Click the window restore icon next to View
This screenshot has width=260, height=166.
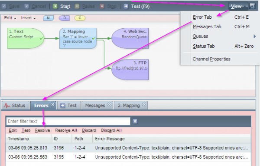click(x=252, y=6)
